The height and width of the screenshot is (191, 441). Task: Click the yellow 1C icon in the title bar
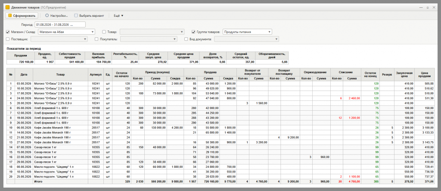tap(8, 8)
